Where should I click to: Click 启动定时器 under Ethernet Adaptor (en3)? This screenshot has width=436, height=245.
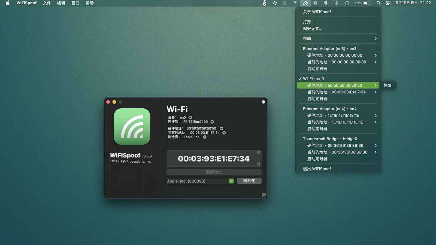pos(338,69)
